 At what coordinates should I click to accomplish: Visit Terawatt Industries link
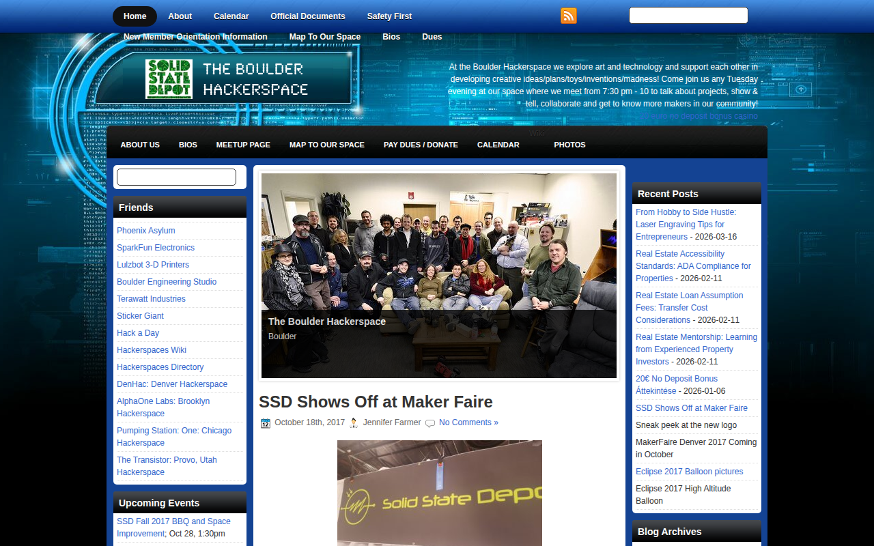coord(151,299)
